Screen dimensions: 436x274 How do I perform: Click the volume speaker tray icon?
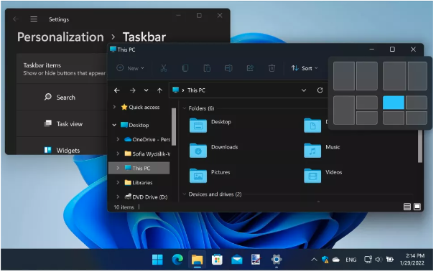click(x=379, y=260)
